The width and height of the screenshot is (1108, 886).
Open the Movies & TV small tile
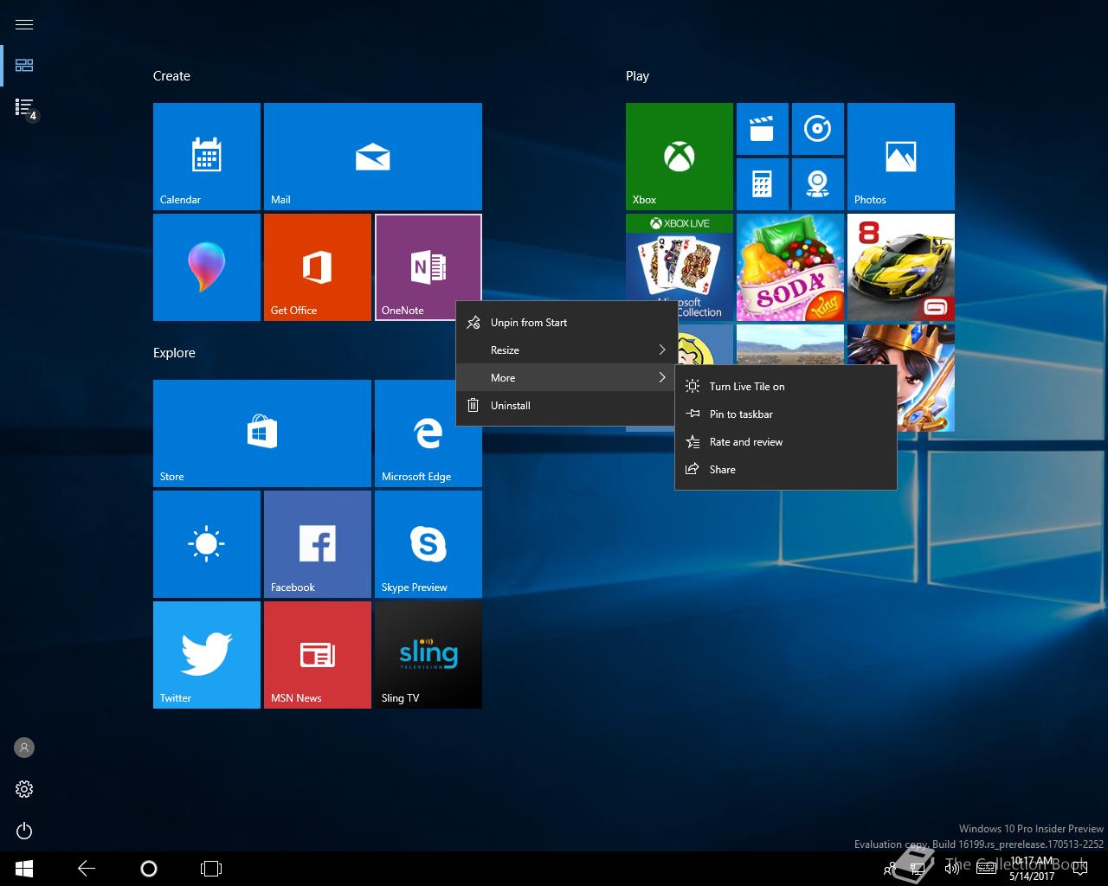pos(763,129)
